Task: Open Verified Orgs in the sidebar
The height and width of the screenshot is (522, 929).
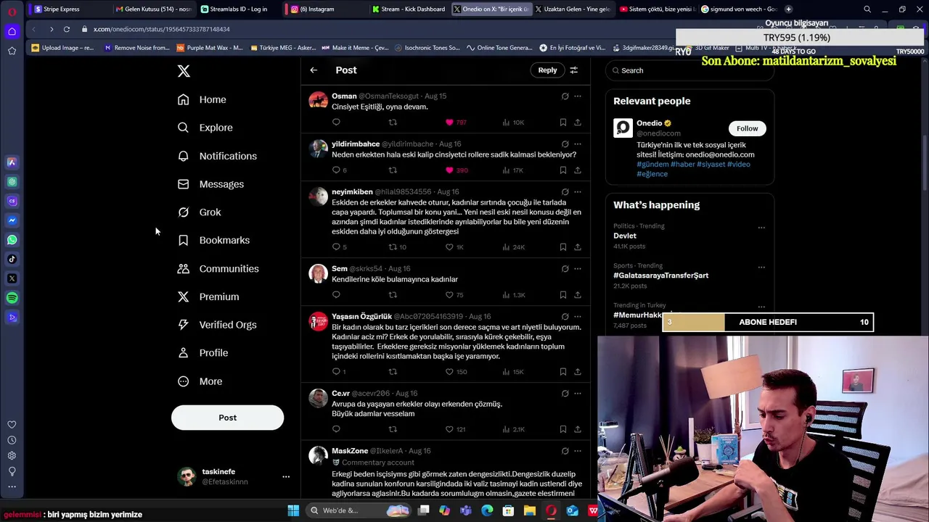Action: tap(218, 325)
